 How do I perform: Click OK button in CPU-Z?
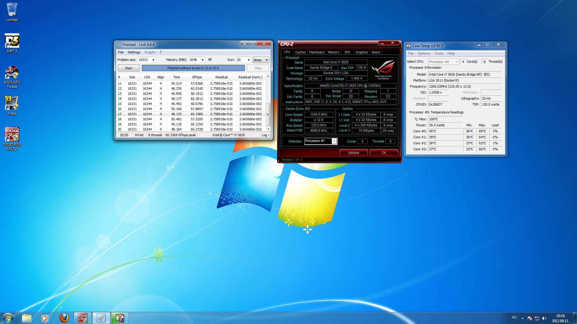click(384, 153)
